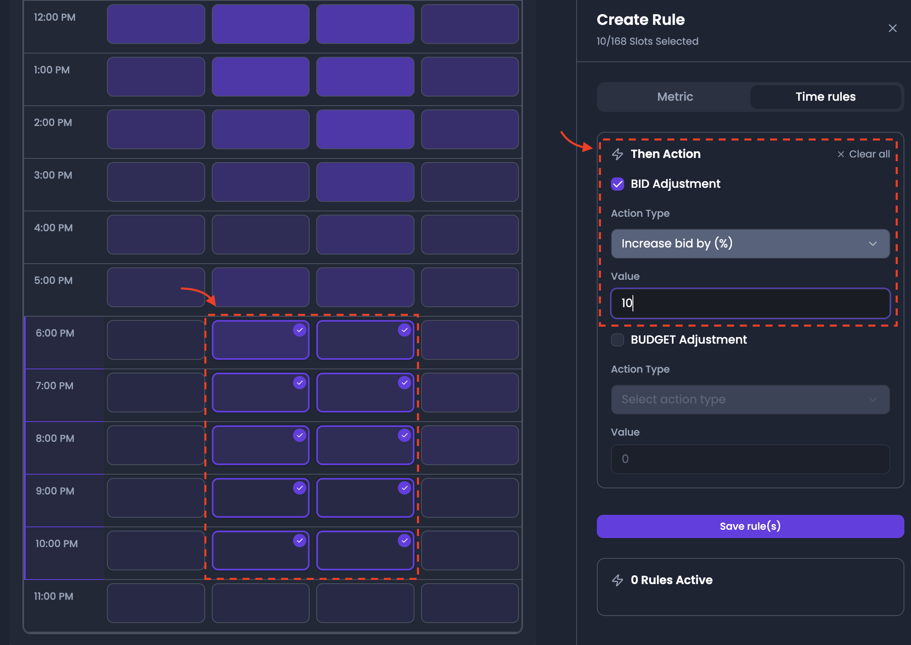911x645 pixels.
Task: Deselect the second checked 6:00 PM slot
Action: [x=365, y=340]
